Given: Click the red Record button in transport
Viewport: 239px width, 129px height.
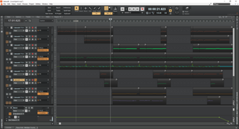Looking at the screenshot, I should (142, 9).
